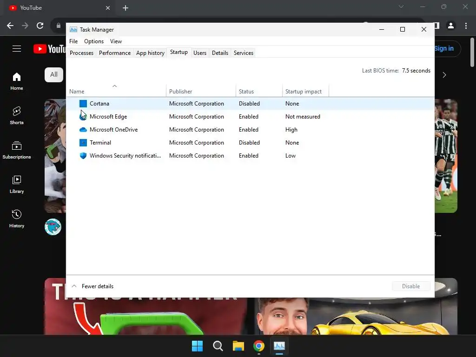
Task: Click the channel avatar under the video
Action: tap(53, 227)
